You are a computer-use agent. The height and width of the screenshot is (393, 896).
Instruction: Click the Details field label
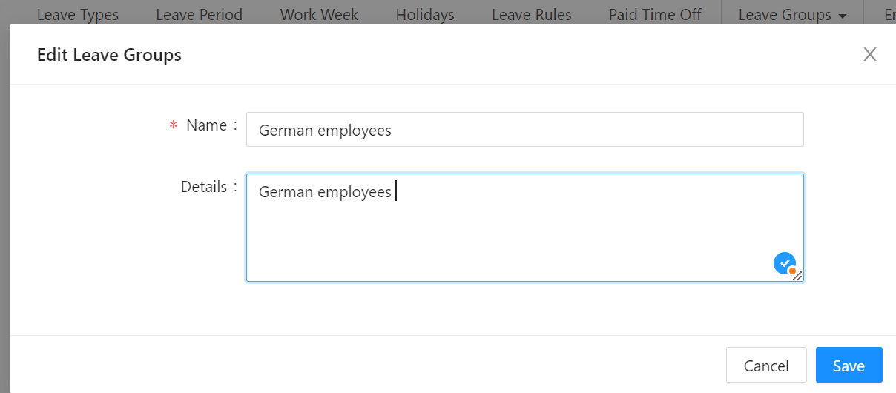click(x=204, y=187)
